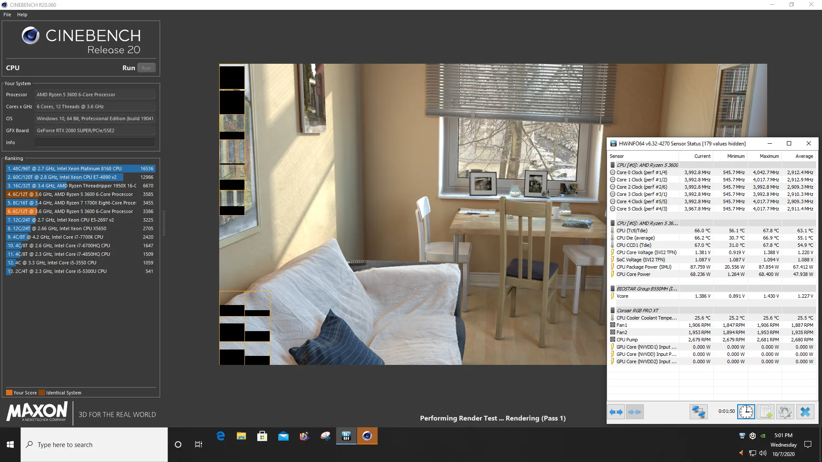The height and width of the screenshot is (462, 822).
Task: Open Microsoft Edge from taskbar
Action: 220,436
